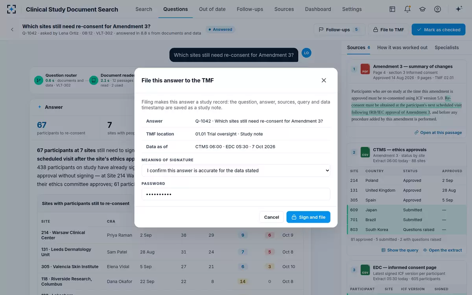This screenshot has width=472, height=295.
Task: Click the question chat bubble
Action: [234, 55]
